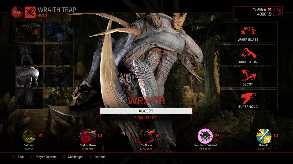The width and height of the screenshot is (293, 164).
Task: Click the ASSAULT role label
Action: [x=264, y=149]
